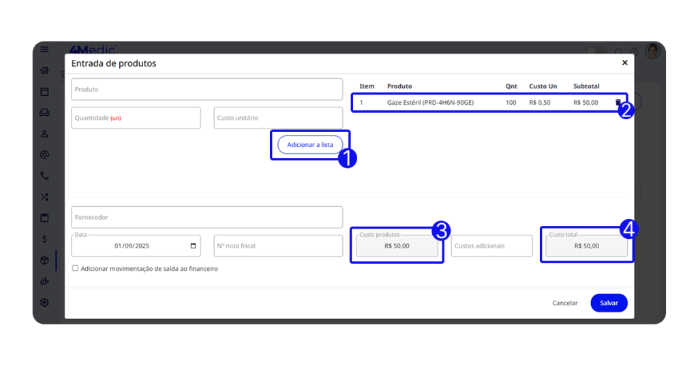Check 'Adicionar movimentação de saída ao financeiro'

click(75, 269)
